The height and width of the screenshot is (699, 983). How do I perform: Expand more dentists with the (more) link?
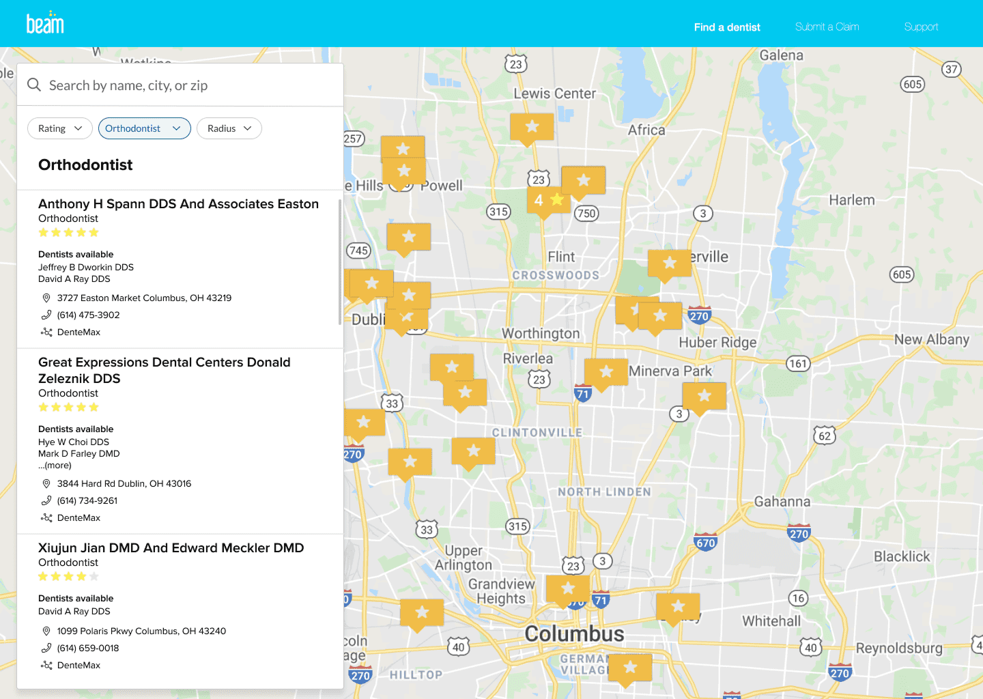(54, 465)
